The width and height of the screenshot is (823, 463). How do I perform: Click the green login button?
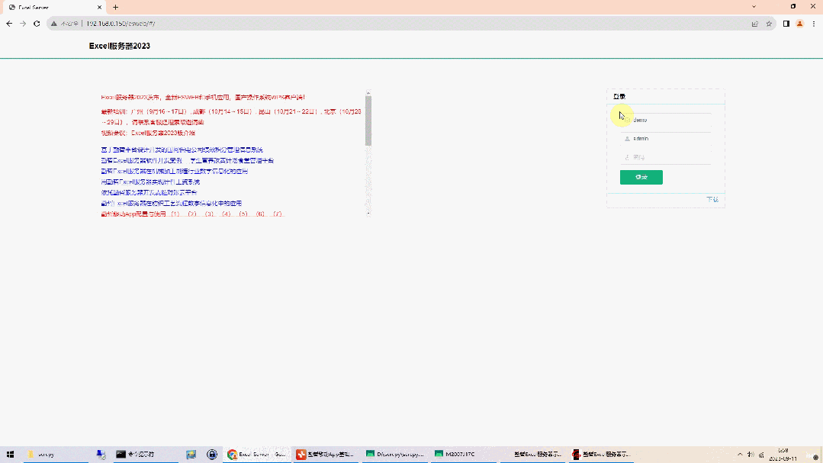[641, 177]
